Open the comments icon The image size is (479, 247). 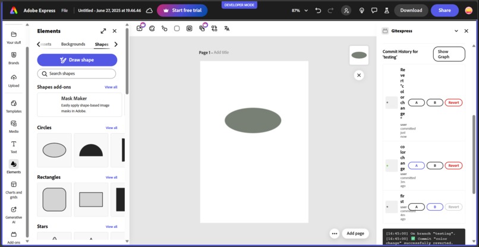click(374, 10)
